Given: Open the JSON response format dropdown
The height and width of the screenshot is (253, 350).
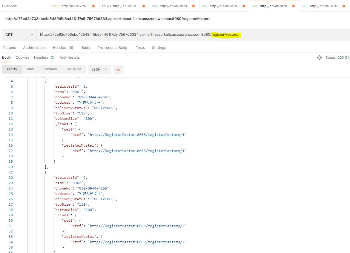Looking at the screenshot, I should [99, 69].
